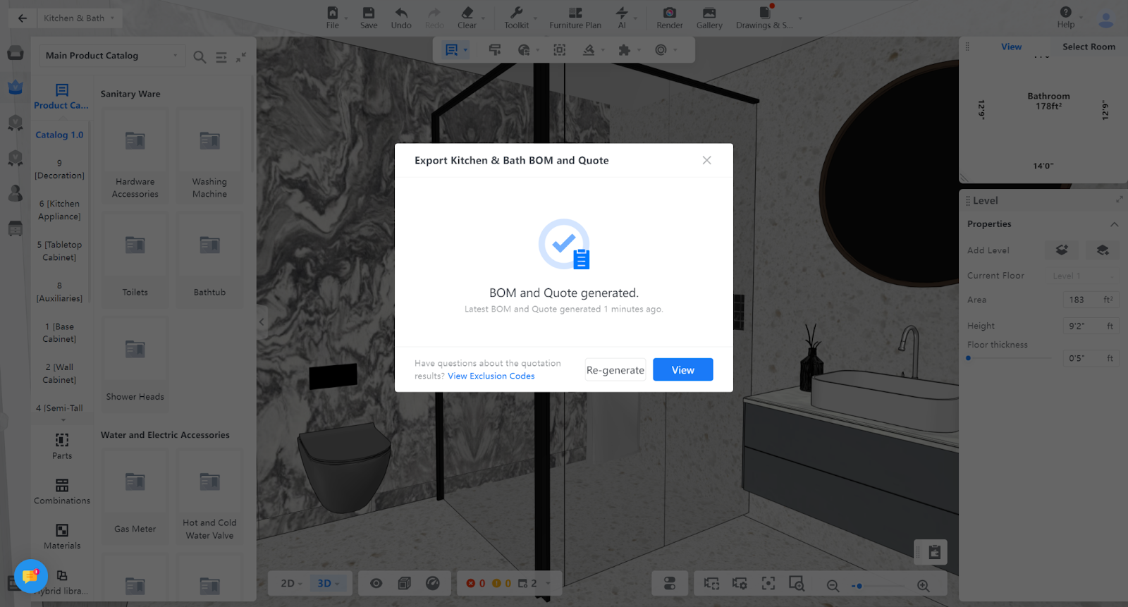Switch to 3D view mode
1128x607 pixels.
327,583
